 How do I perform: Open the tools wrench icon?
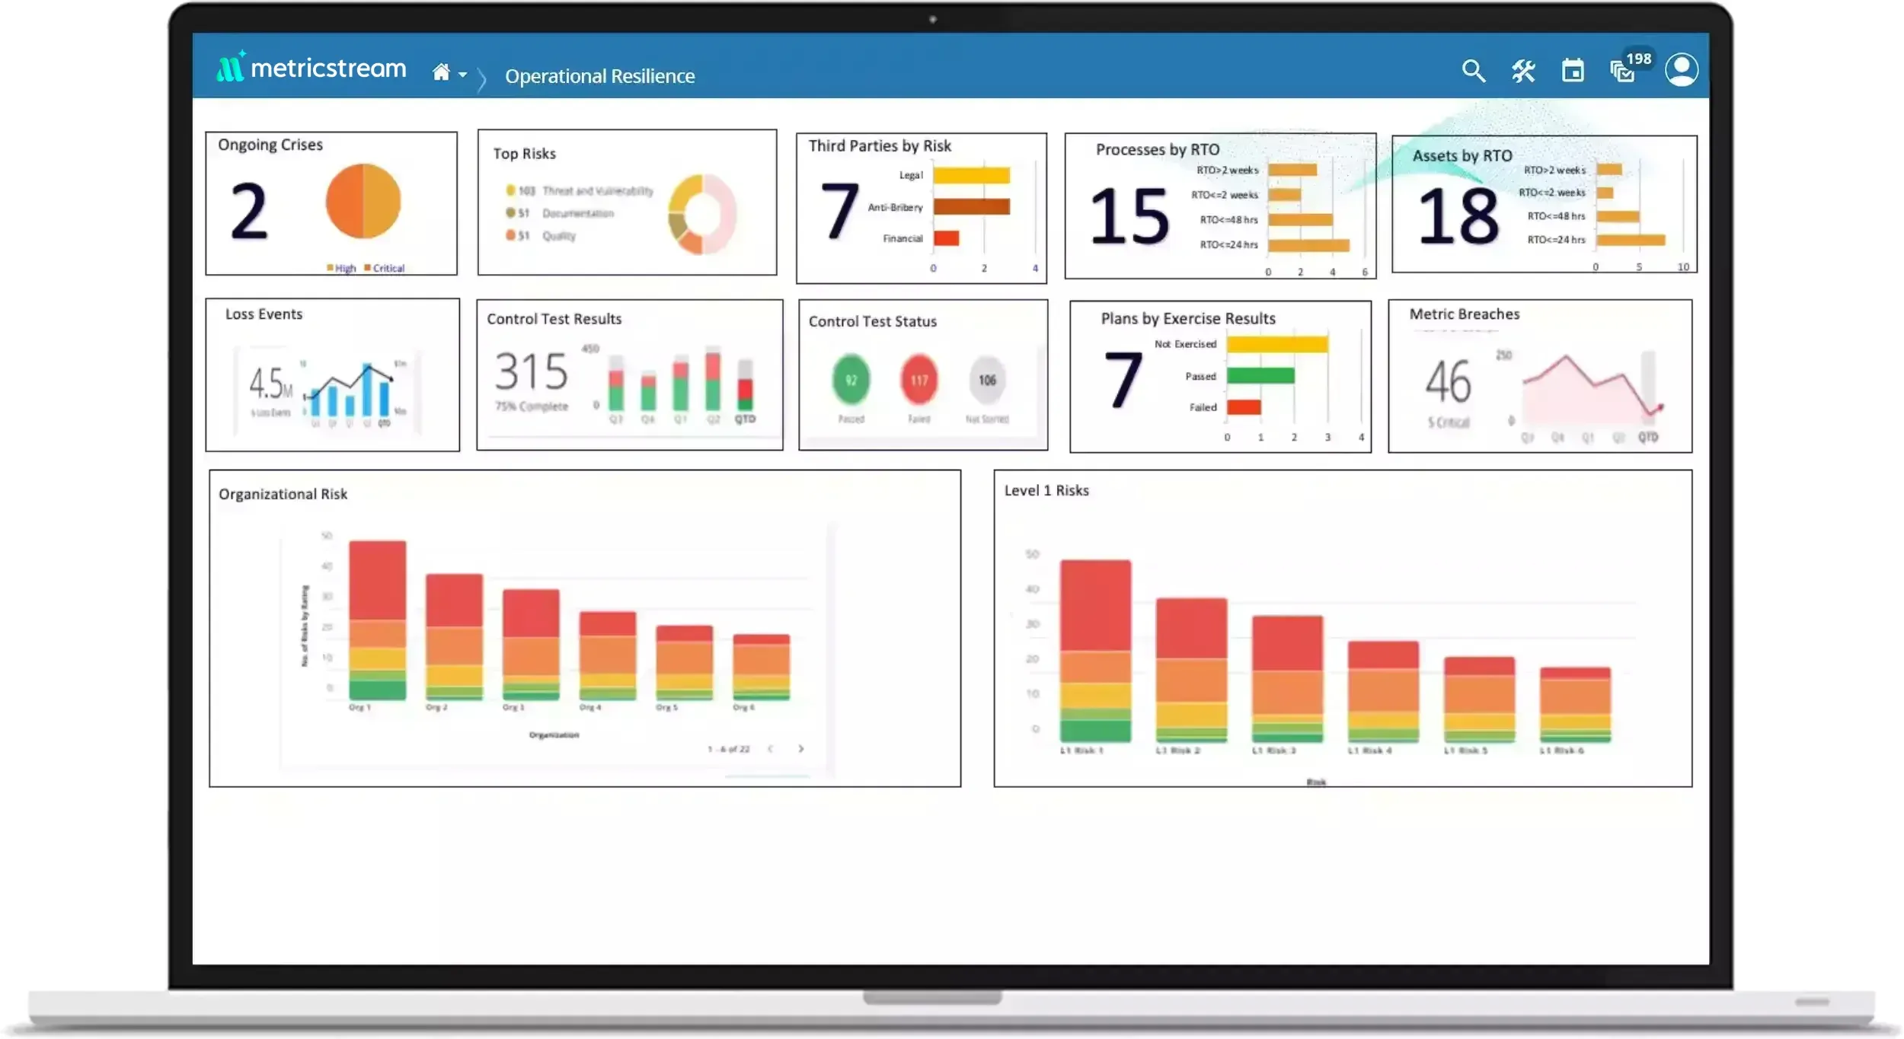(1522, 71)
